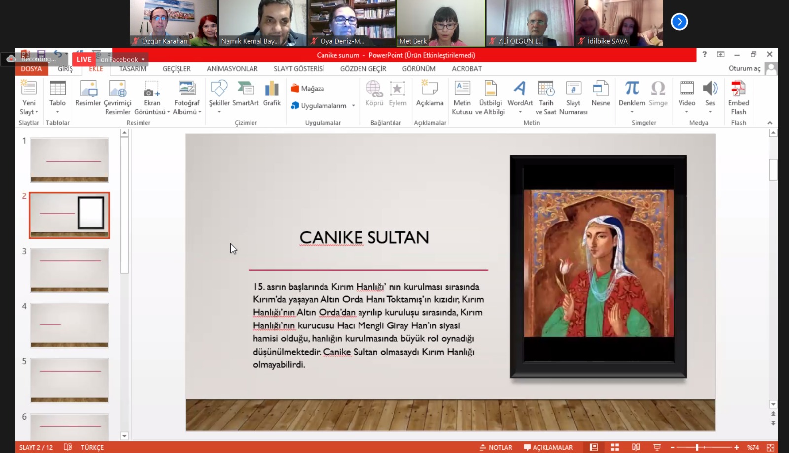This screenshot has height=453, width=789.
Task: Toggle the AÇIKLAMALAR comments pane
Action: (x=548, y=447)
